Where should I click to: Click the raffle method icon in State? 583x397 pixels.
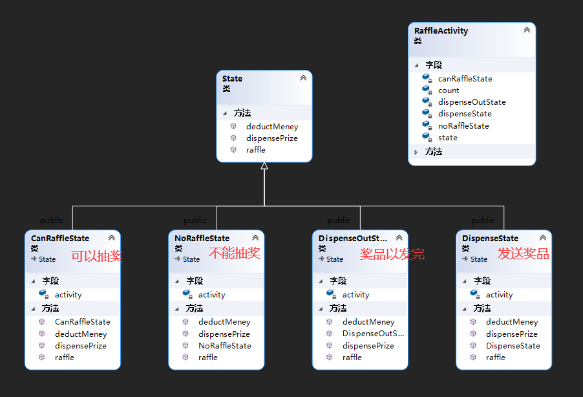click(x=233, y=149)
